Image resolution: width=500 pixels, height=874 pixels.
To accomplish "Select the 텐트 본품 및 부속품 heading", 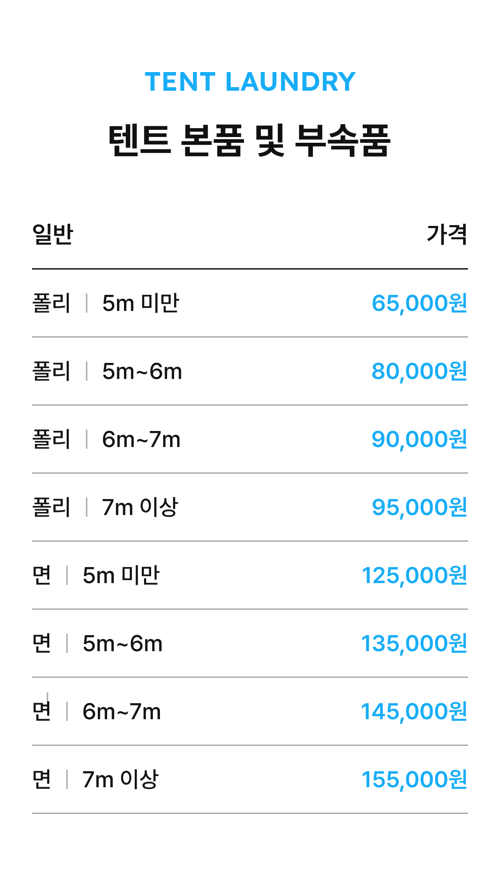I will (x=250, y=141).
